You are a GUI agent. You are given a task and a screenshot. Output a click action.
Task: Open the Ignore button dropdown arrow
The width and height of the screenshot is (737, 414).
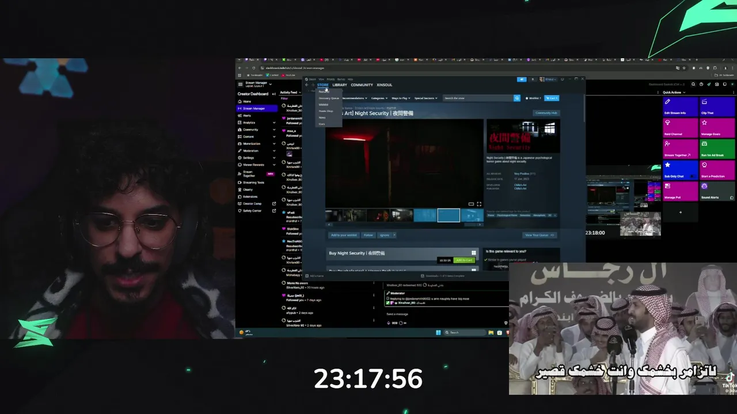(x=394, y=235)
